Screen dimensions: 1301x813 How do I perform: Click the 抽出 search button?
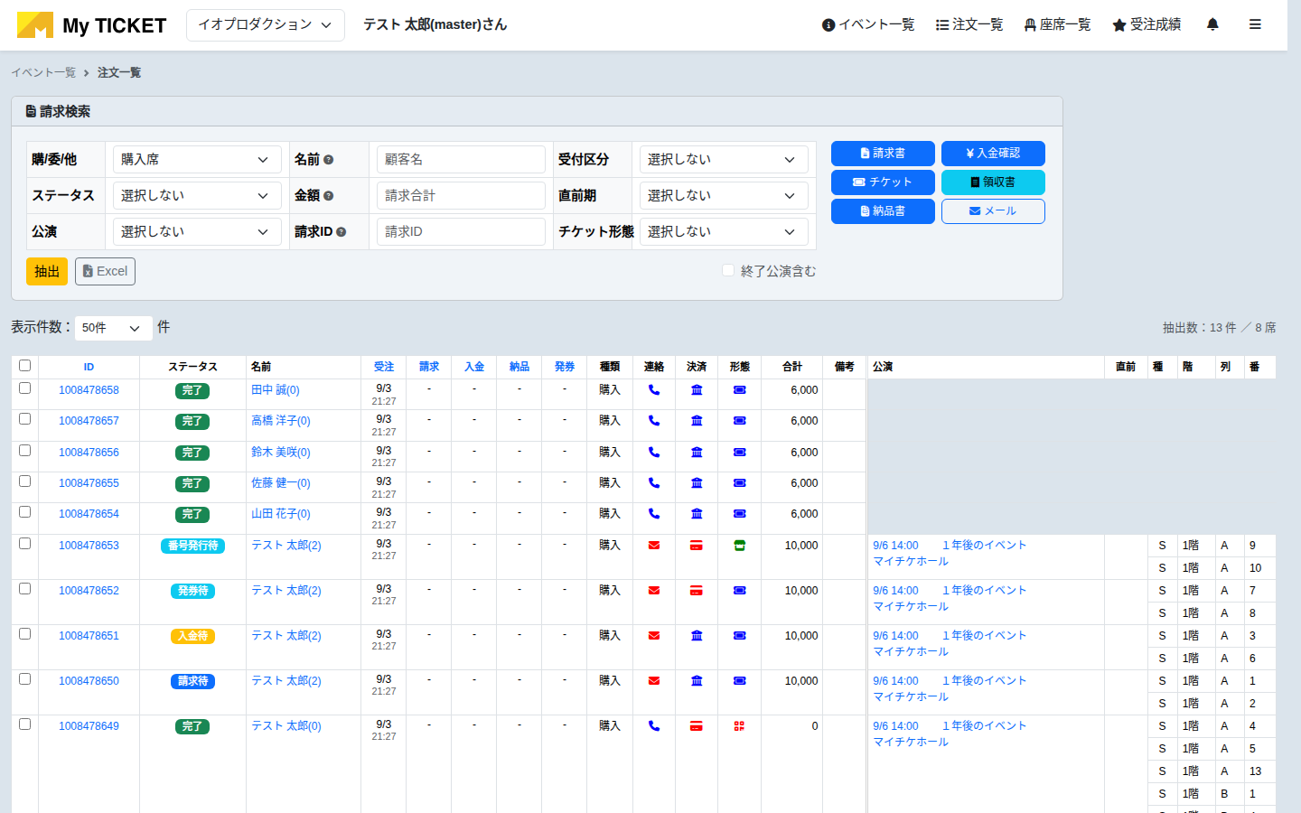pyautogui.click(x=47, y=271)
